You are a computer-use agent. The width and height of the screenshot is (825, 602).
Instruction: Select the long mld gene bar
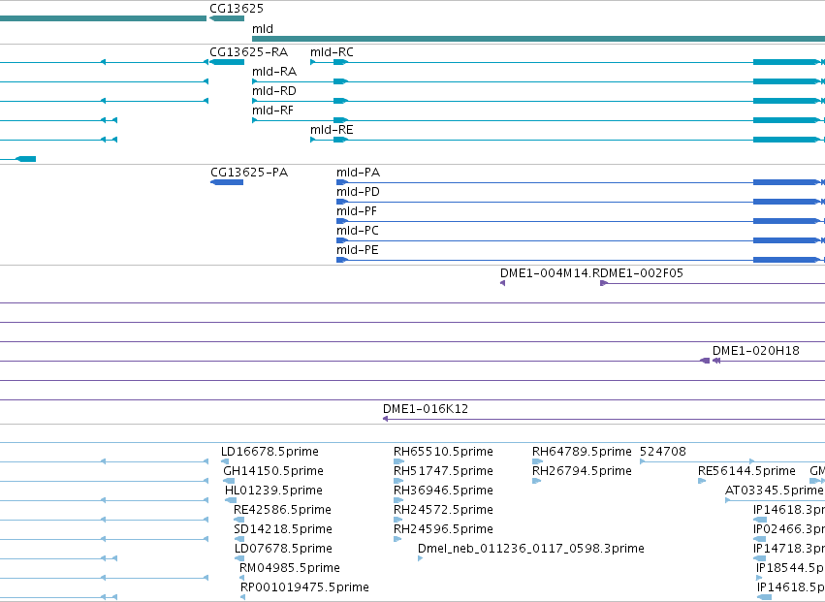point(538,39)
